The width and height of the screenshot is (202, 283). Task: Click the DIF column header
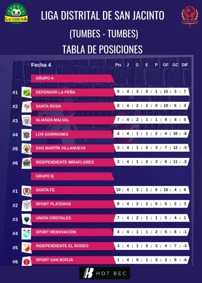pos(185,65)
